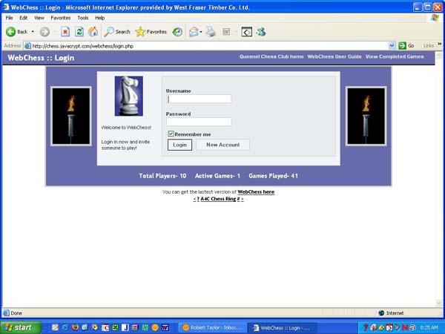
Task: Open the orange circle quick launch icon
Action: [155, 327]
